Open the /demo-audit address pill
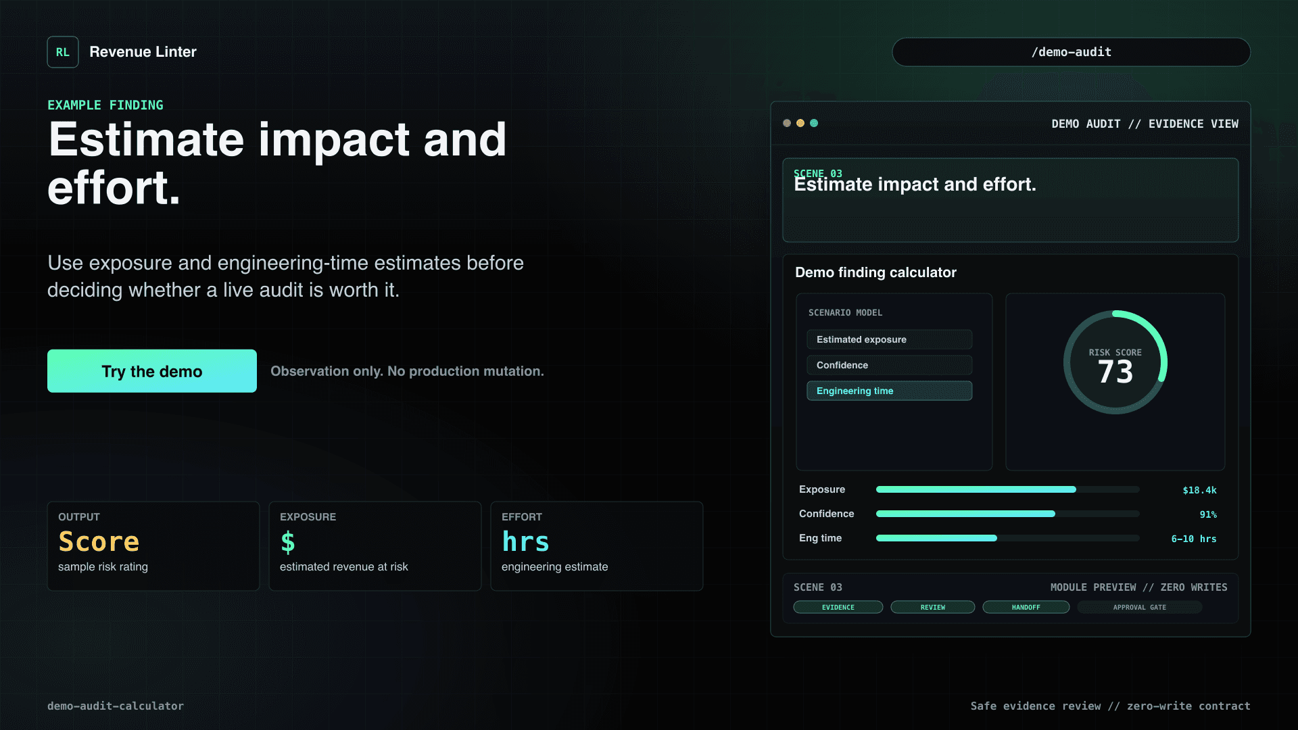 [1071, 52]
